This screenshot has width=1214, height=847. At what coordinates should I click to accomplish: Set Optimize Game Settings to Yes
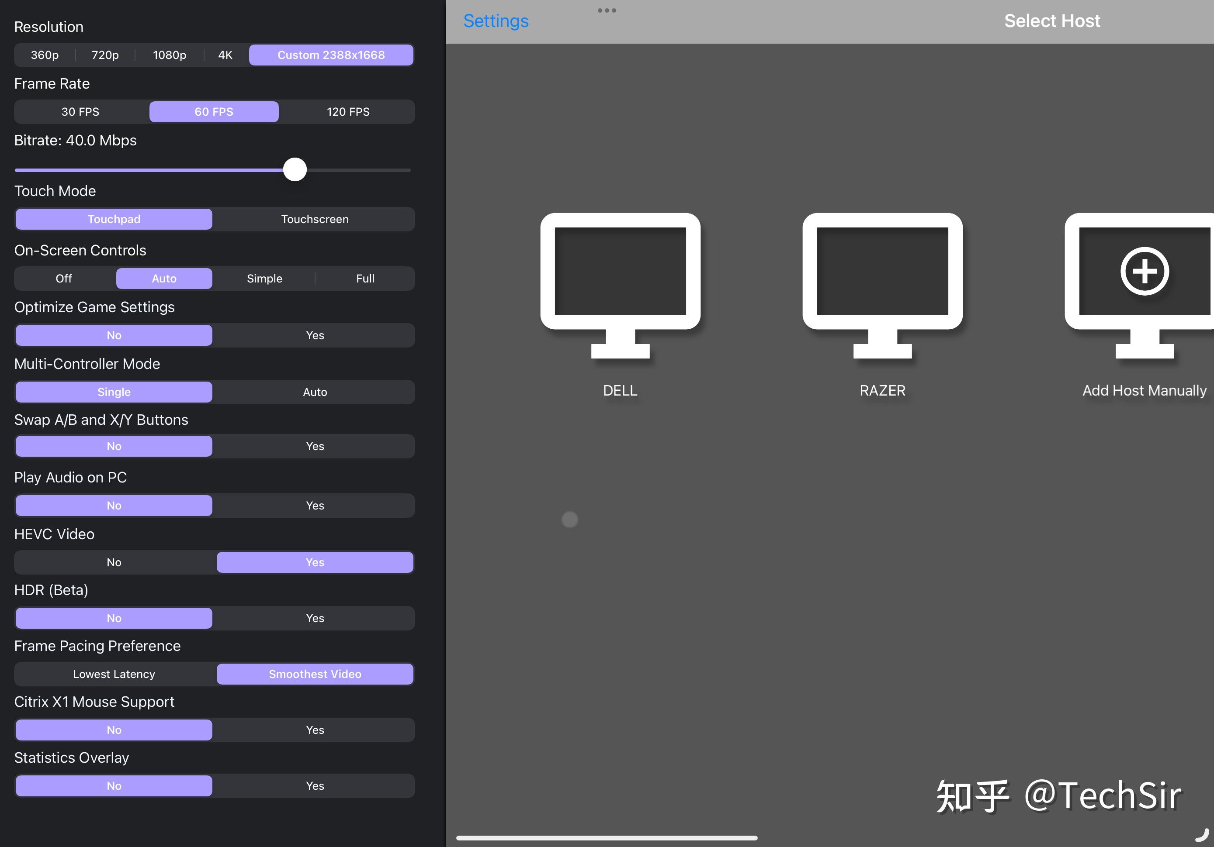[315, 335]
